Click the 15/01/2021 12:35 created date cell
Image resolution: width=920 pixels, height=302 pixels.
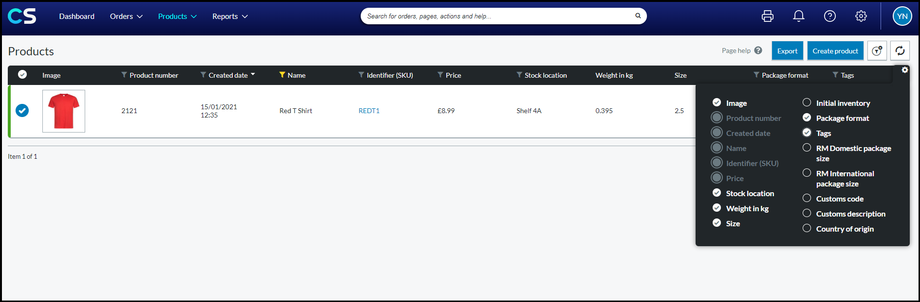[x=219, y=111]
